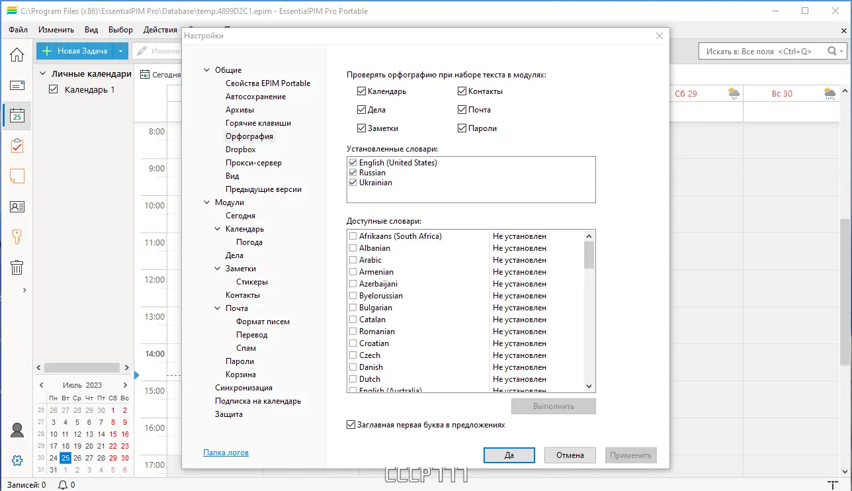Toggle Заглавная первая буква в предложениях
This screenshot has width=852, height=491.
[351, 425]
